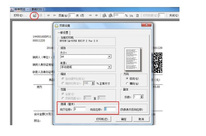Click 取消 to cancel page setup
Screen dimensions: 206x136
click(141, 119)
